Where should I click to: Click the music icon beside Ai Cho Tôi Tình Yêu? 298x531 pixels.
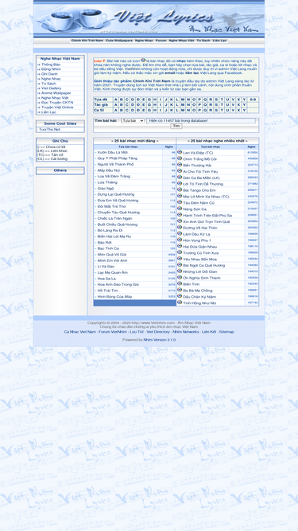tap(180, 171)
